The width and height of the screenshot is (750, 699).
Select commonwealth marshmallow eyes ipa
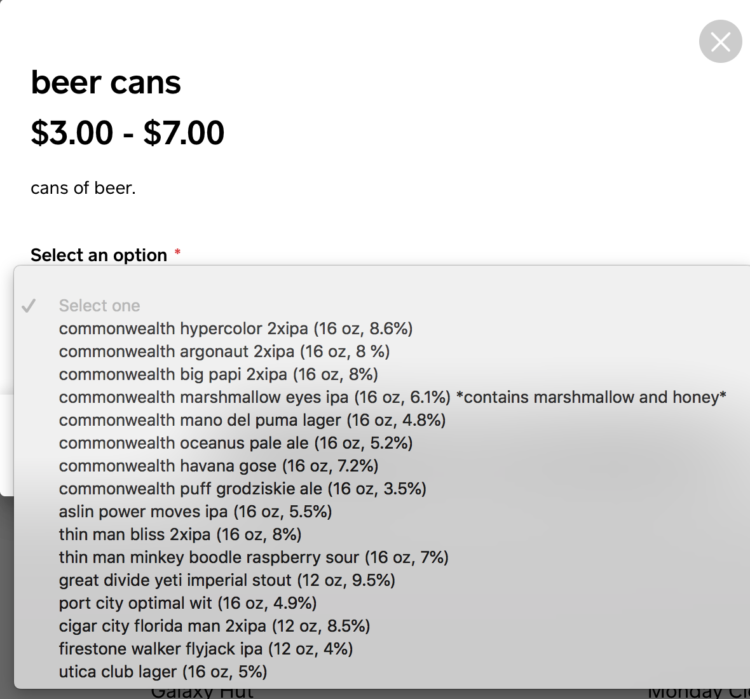392,397
